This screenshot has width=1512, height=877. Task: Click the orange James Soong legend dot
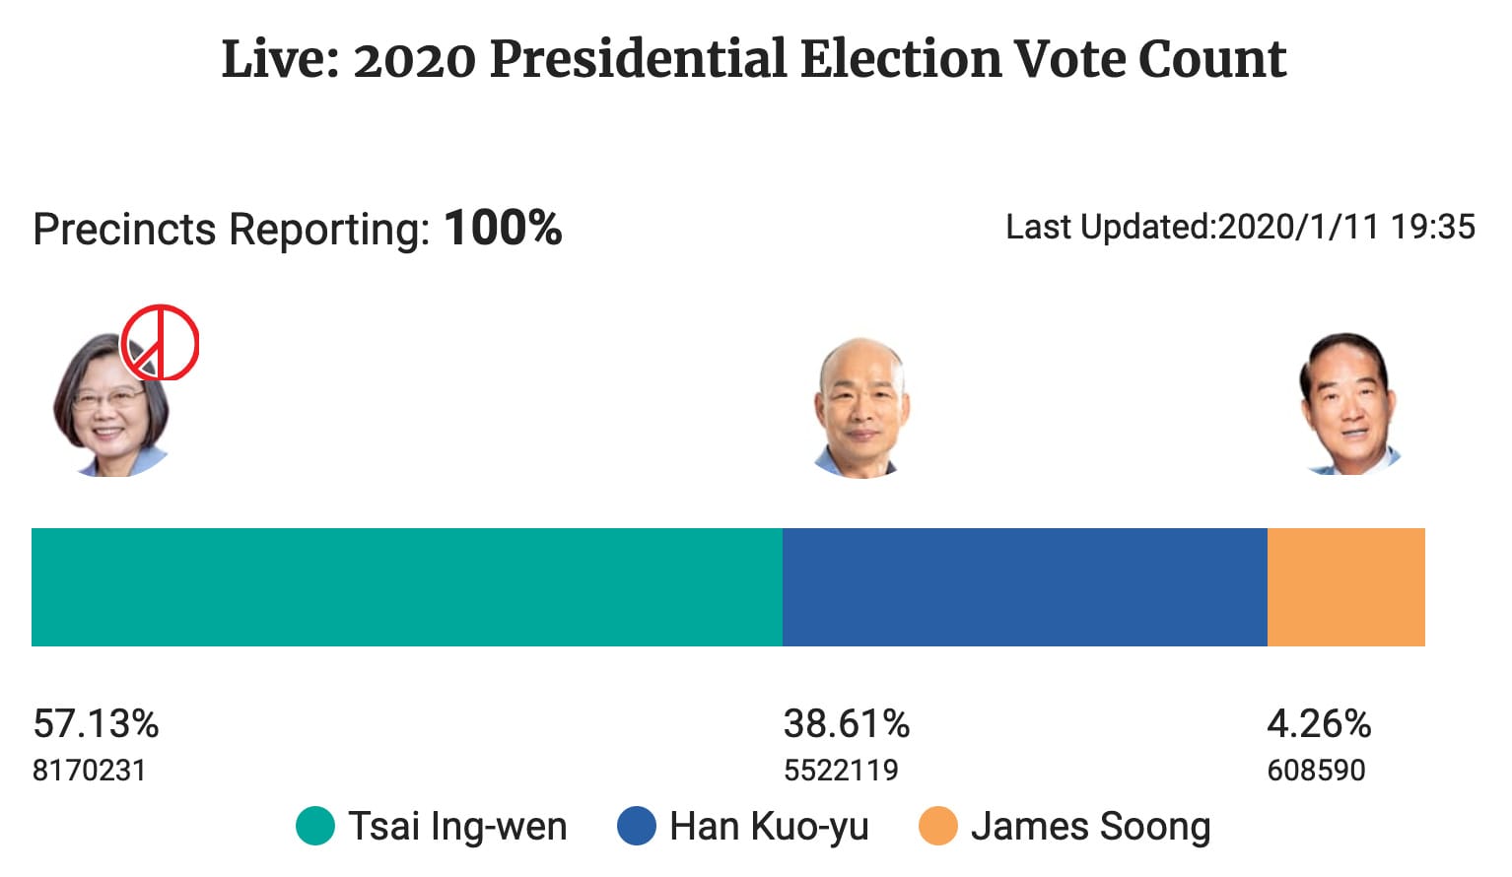(937, 826)
